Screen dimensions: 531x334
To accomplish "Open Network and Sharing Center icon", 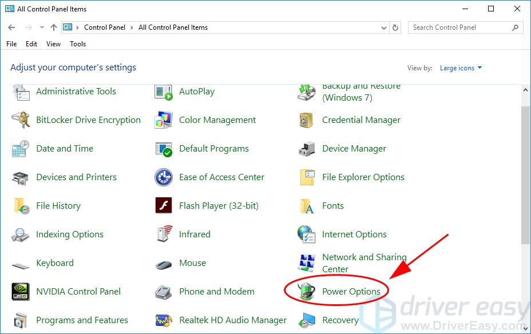I will click(307, 263).
